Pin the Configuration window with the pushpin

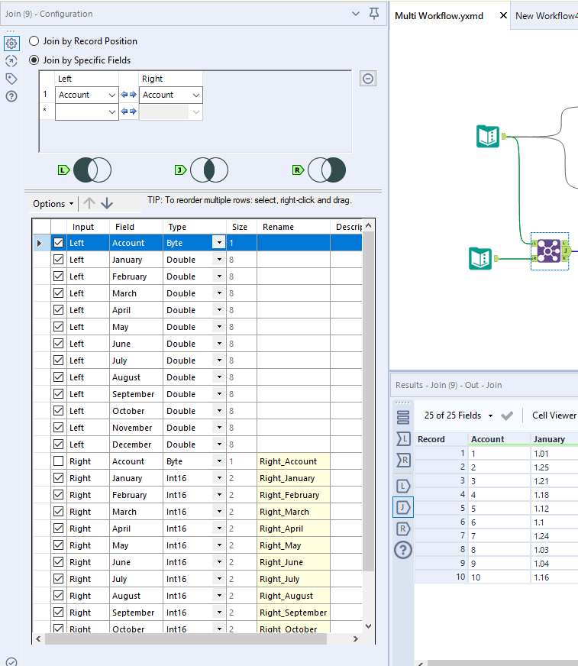[x=374, y=14]
